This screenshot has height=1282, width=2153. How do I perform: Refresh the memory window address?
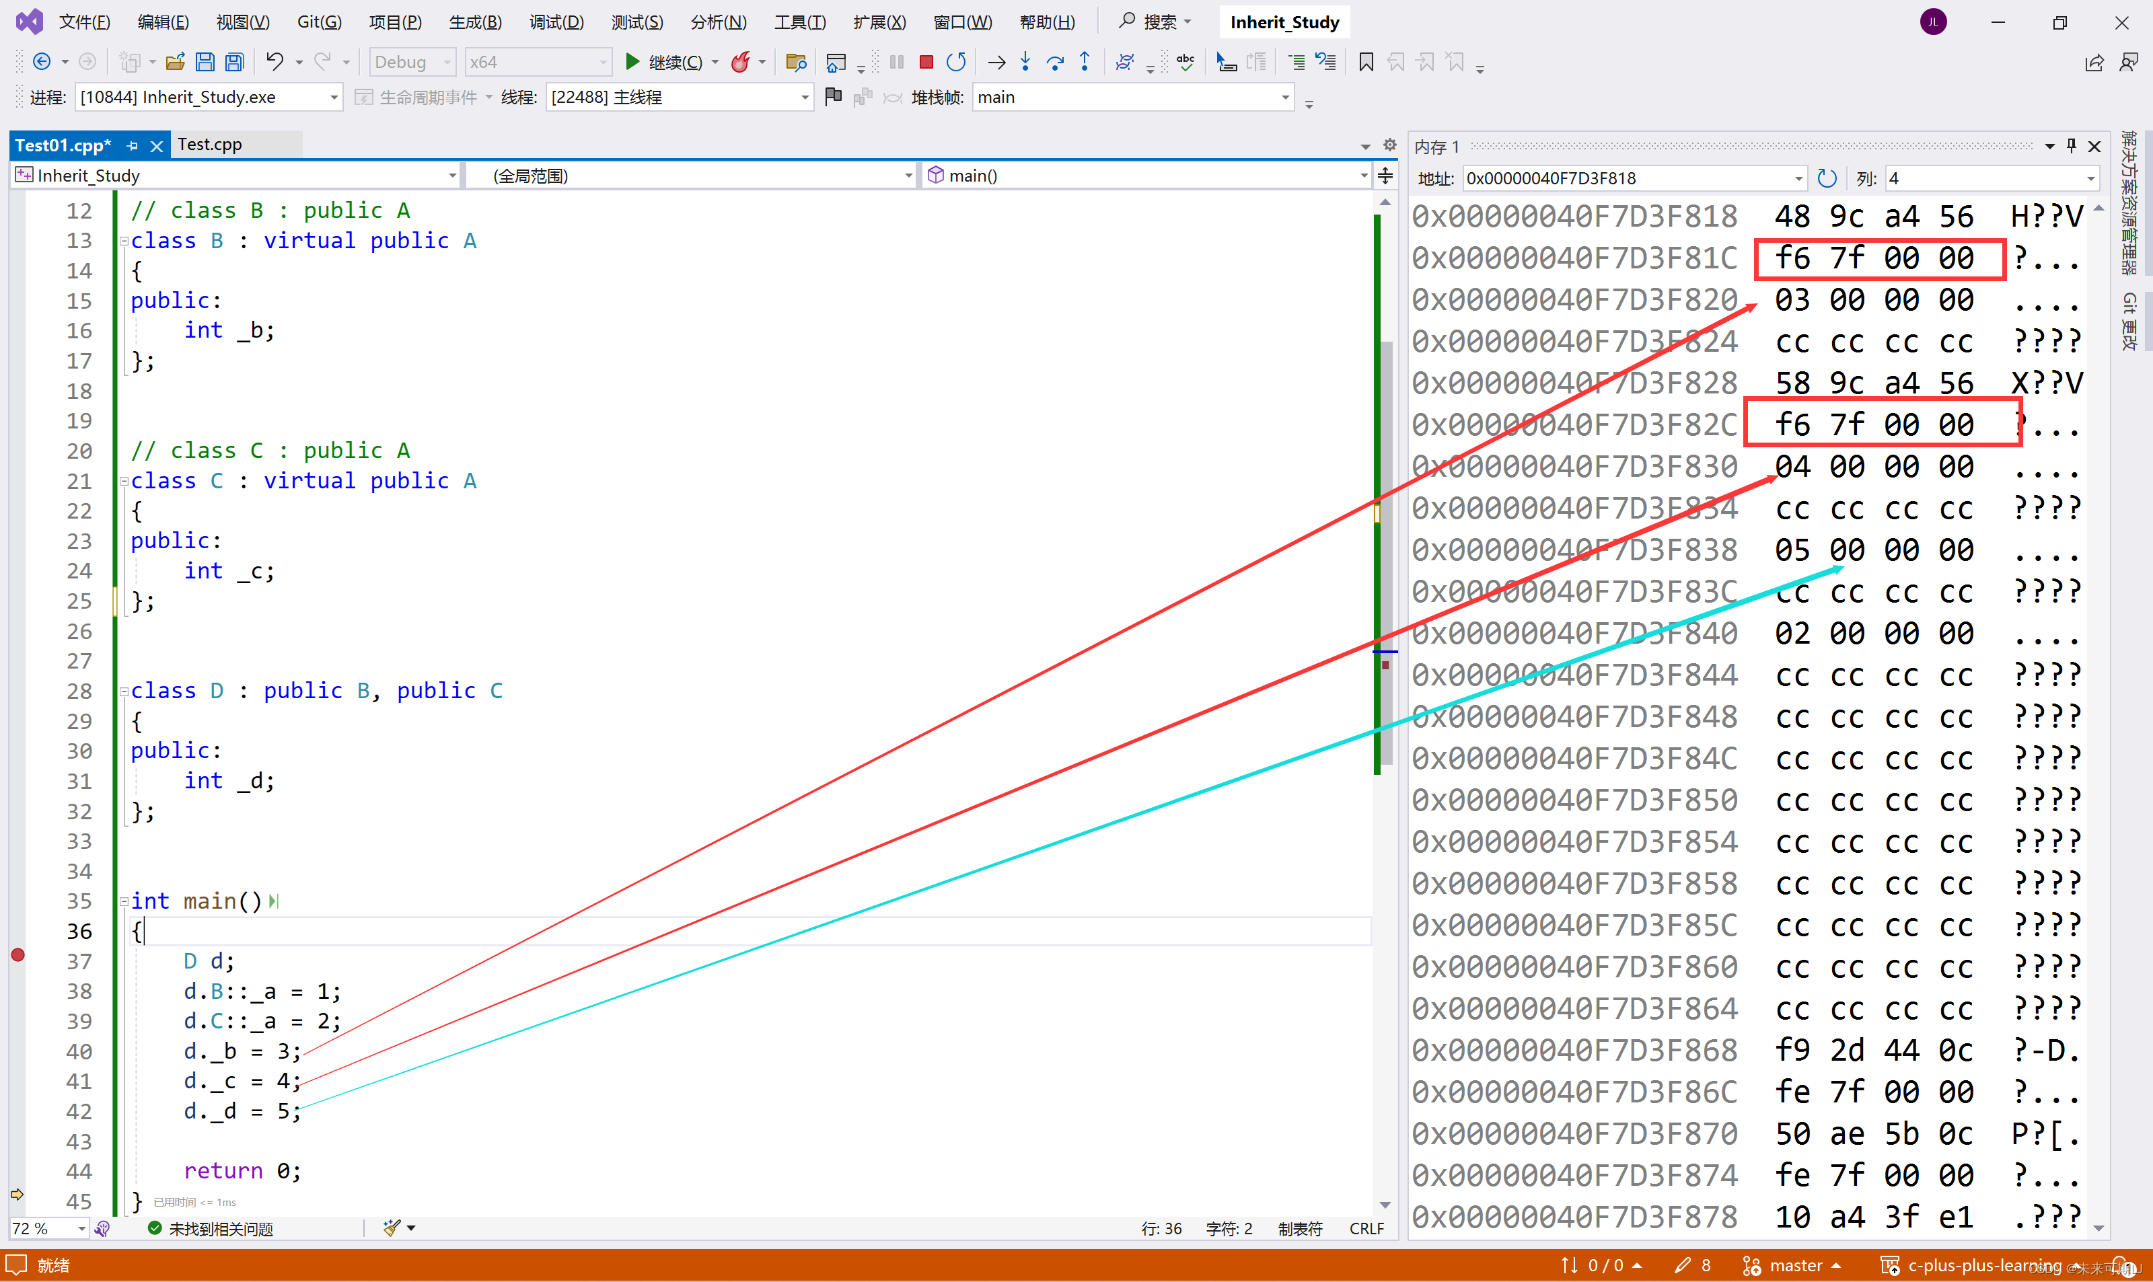[x=1827, y=178]
